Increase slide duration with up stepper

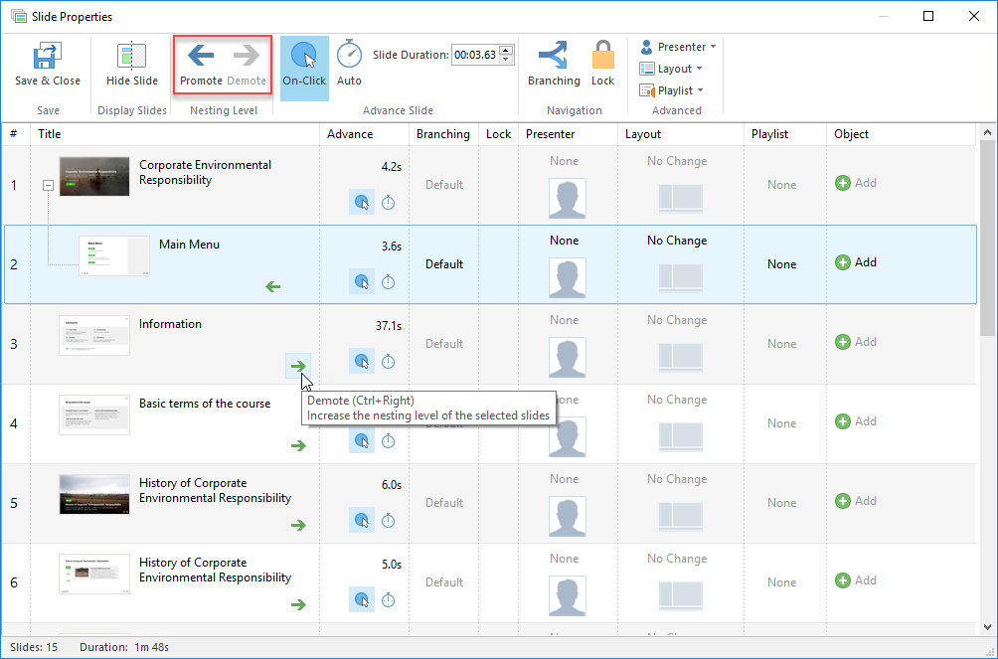[x=506, y=51]
